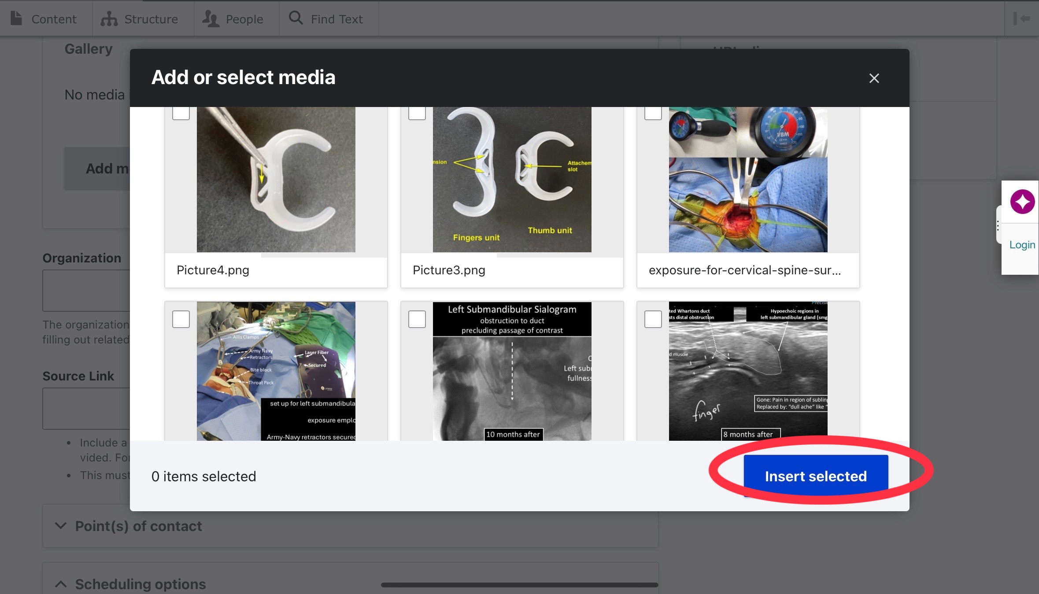Click the Content page icon in toolbar
Screen dimensions: 1039x594
[16, 18]
